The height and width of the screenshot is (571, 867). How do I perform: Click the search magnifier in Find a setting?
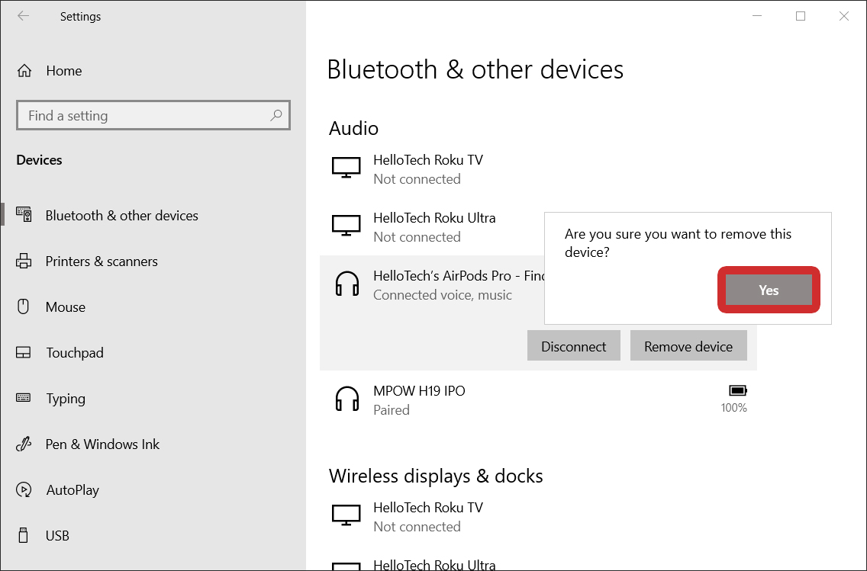click(276, 114)
